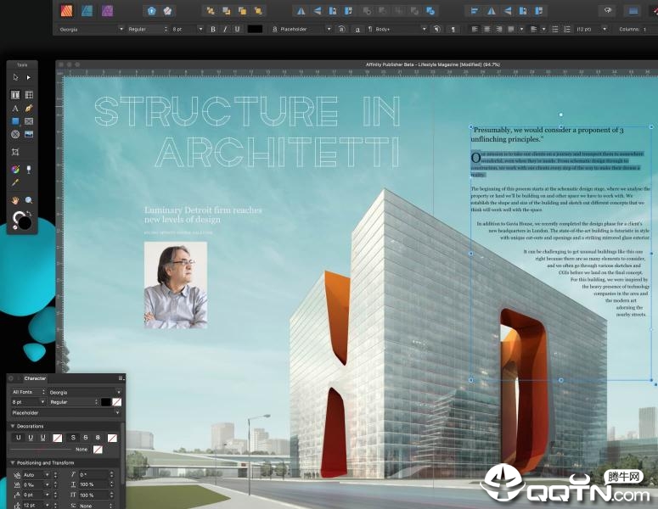Toggle Bold in the top toolbar
This screenshot has height=509, width=658.
coord(213,29)
